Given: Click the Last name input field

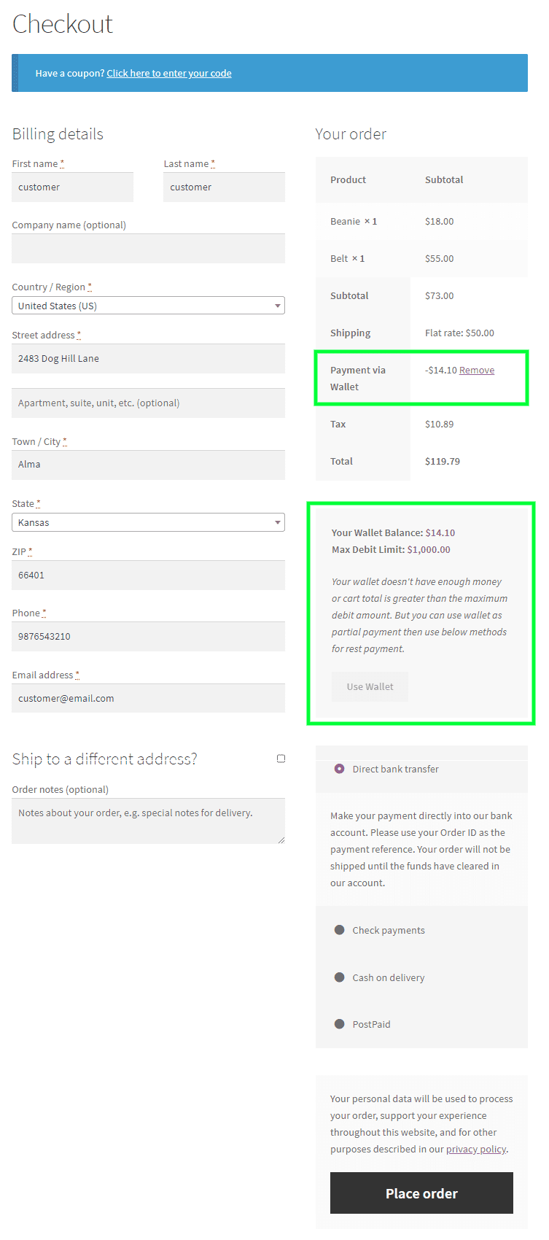Looking at the screenshot, I should coord(224,187).
